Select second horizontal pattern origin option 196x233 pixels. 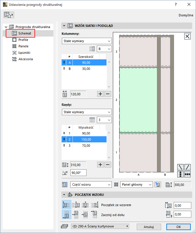[x=76, y=205]
